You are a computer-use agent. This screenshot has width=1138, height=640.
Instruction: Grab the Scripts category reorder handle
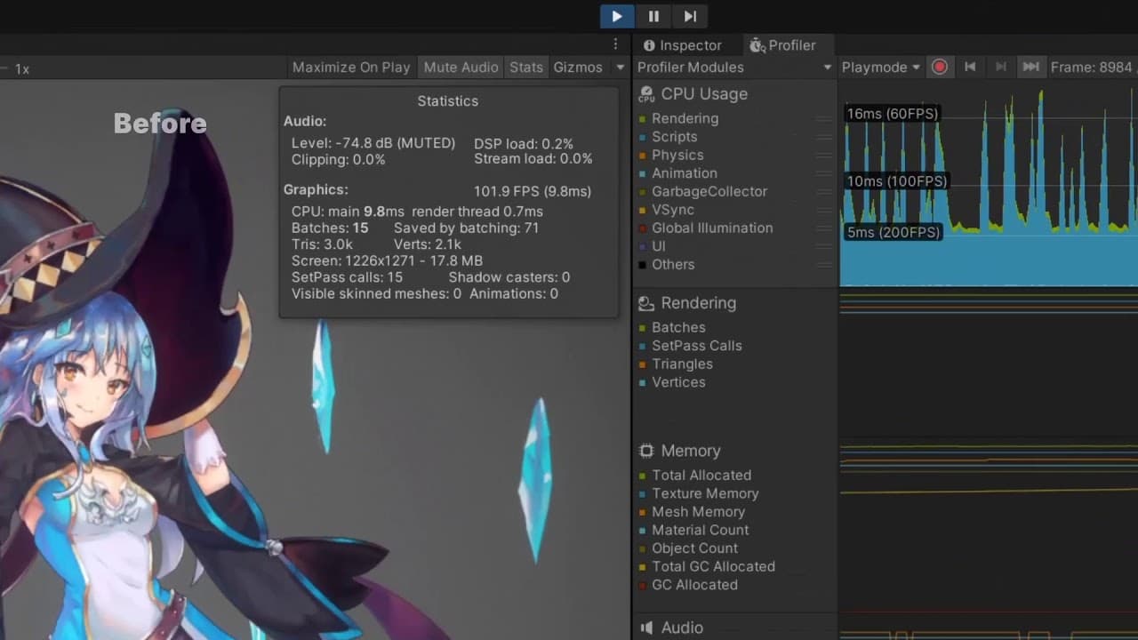[x=824, y=138]
